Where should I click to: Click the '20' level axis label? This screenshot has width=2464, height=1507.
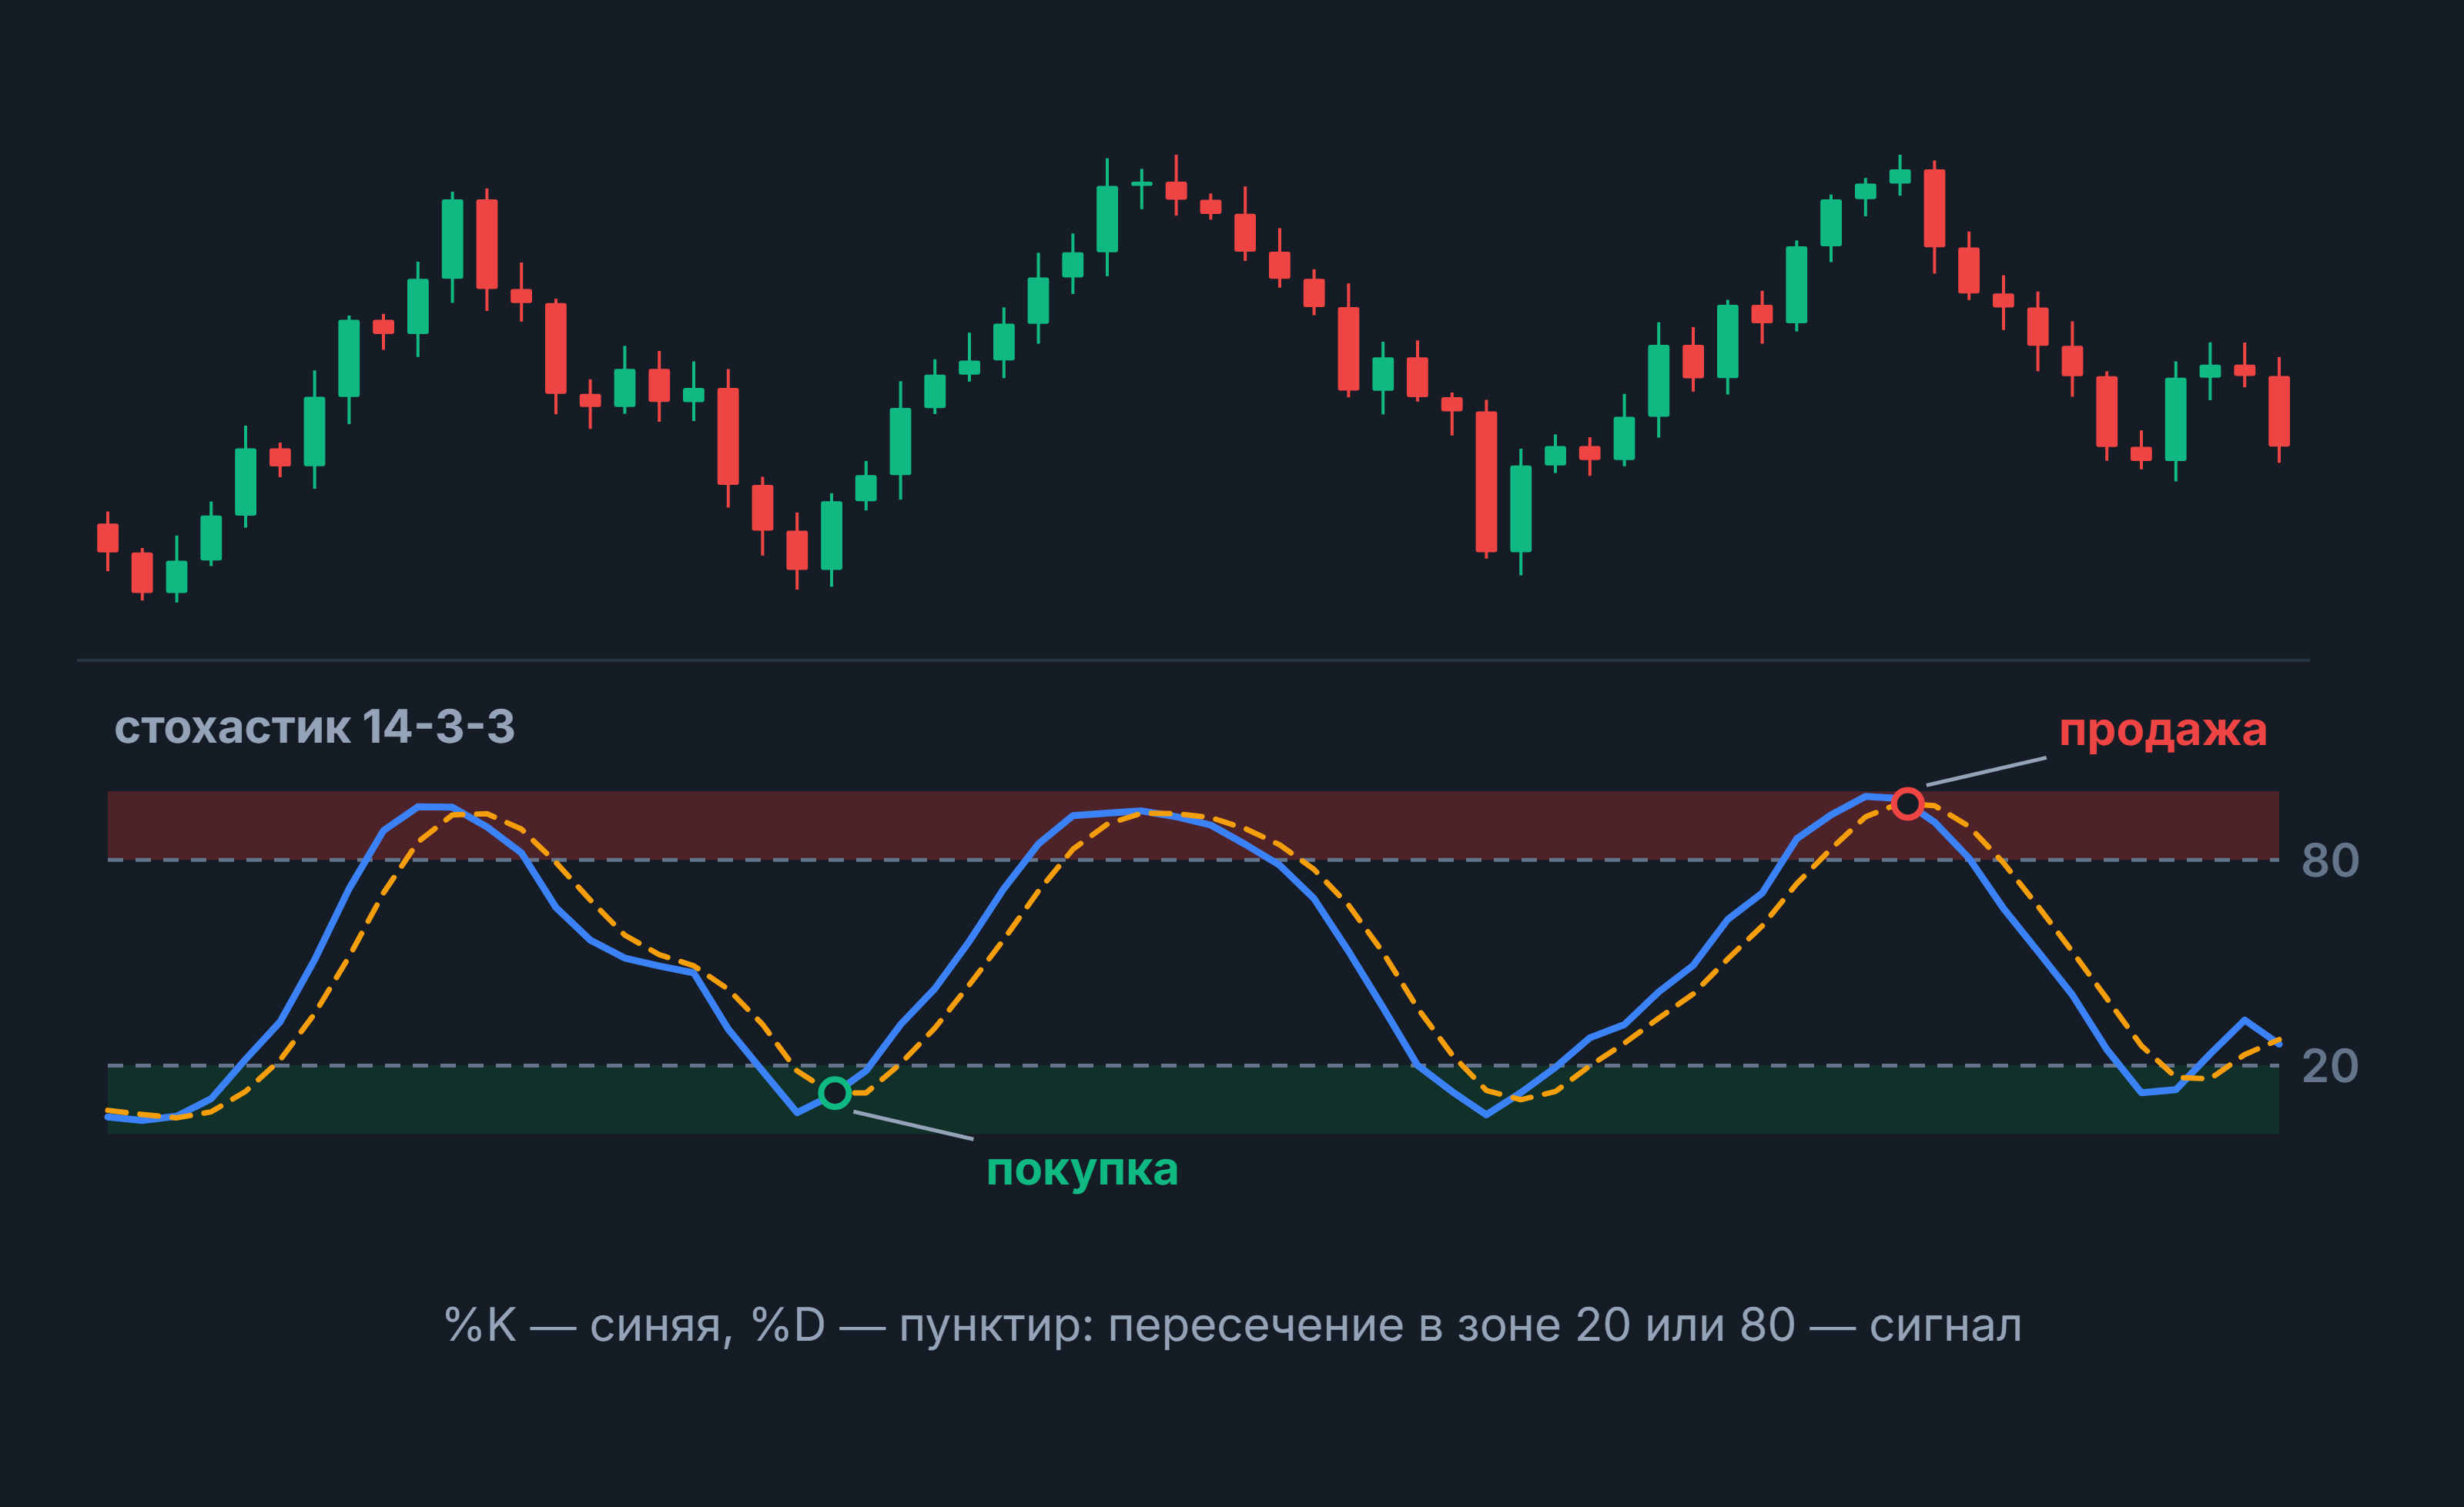point(2330,1066)
